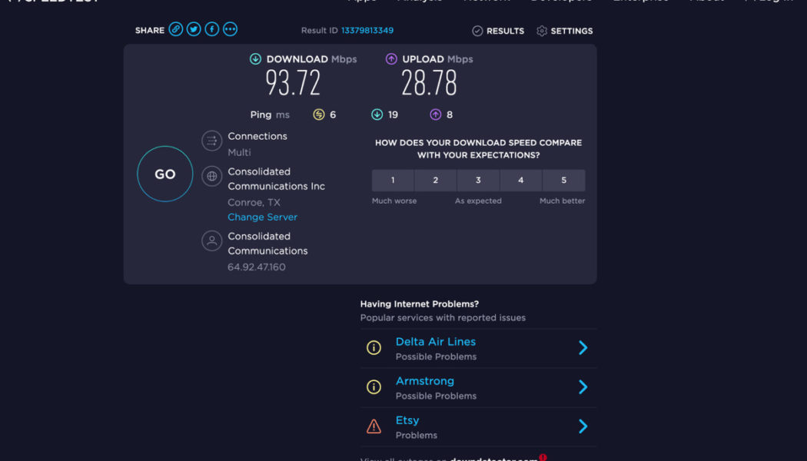The height and width of the screenshot is (461, 807).
Task: Expand Armstrong possible problems entry
Action: tap(583, 386)
